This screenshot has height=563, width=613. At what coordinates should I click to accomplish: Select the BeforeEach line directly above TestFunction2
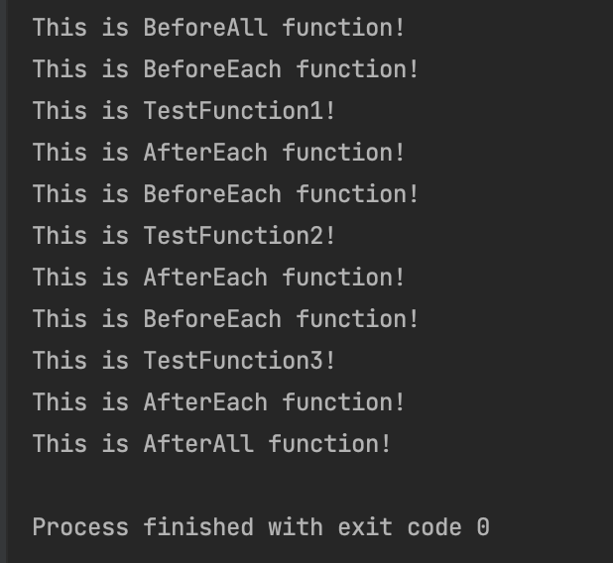225,194
